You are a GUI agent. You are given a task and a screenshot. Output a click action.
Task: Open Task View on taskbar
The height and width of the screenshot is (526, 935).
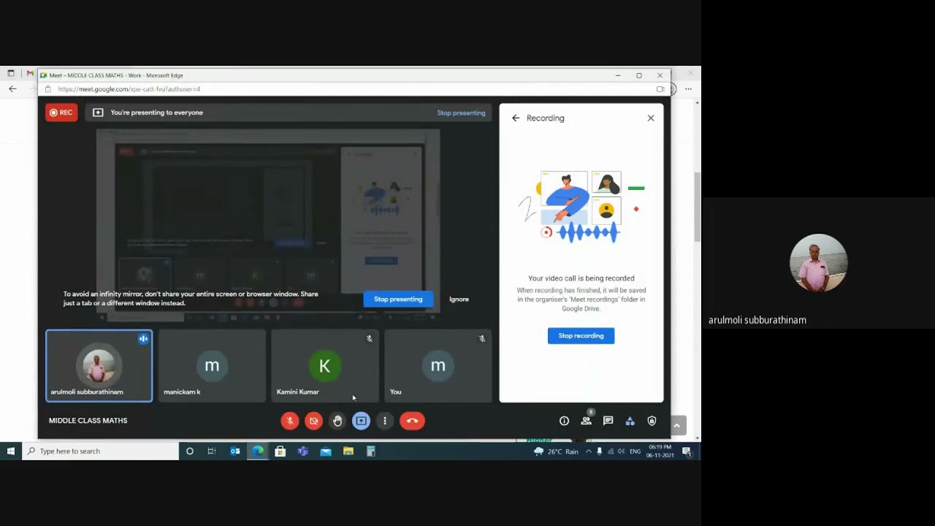212,451
